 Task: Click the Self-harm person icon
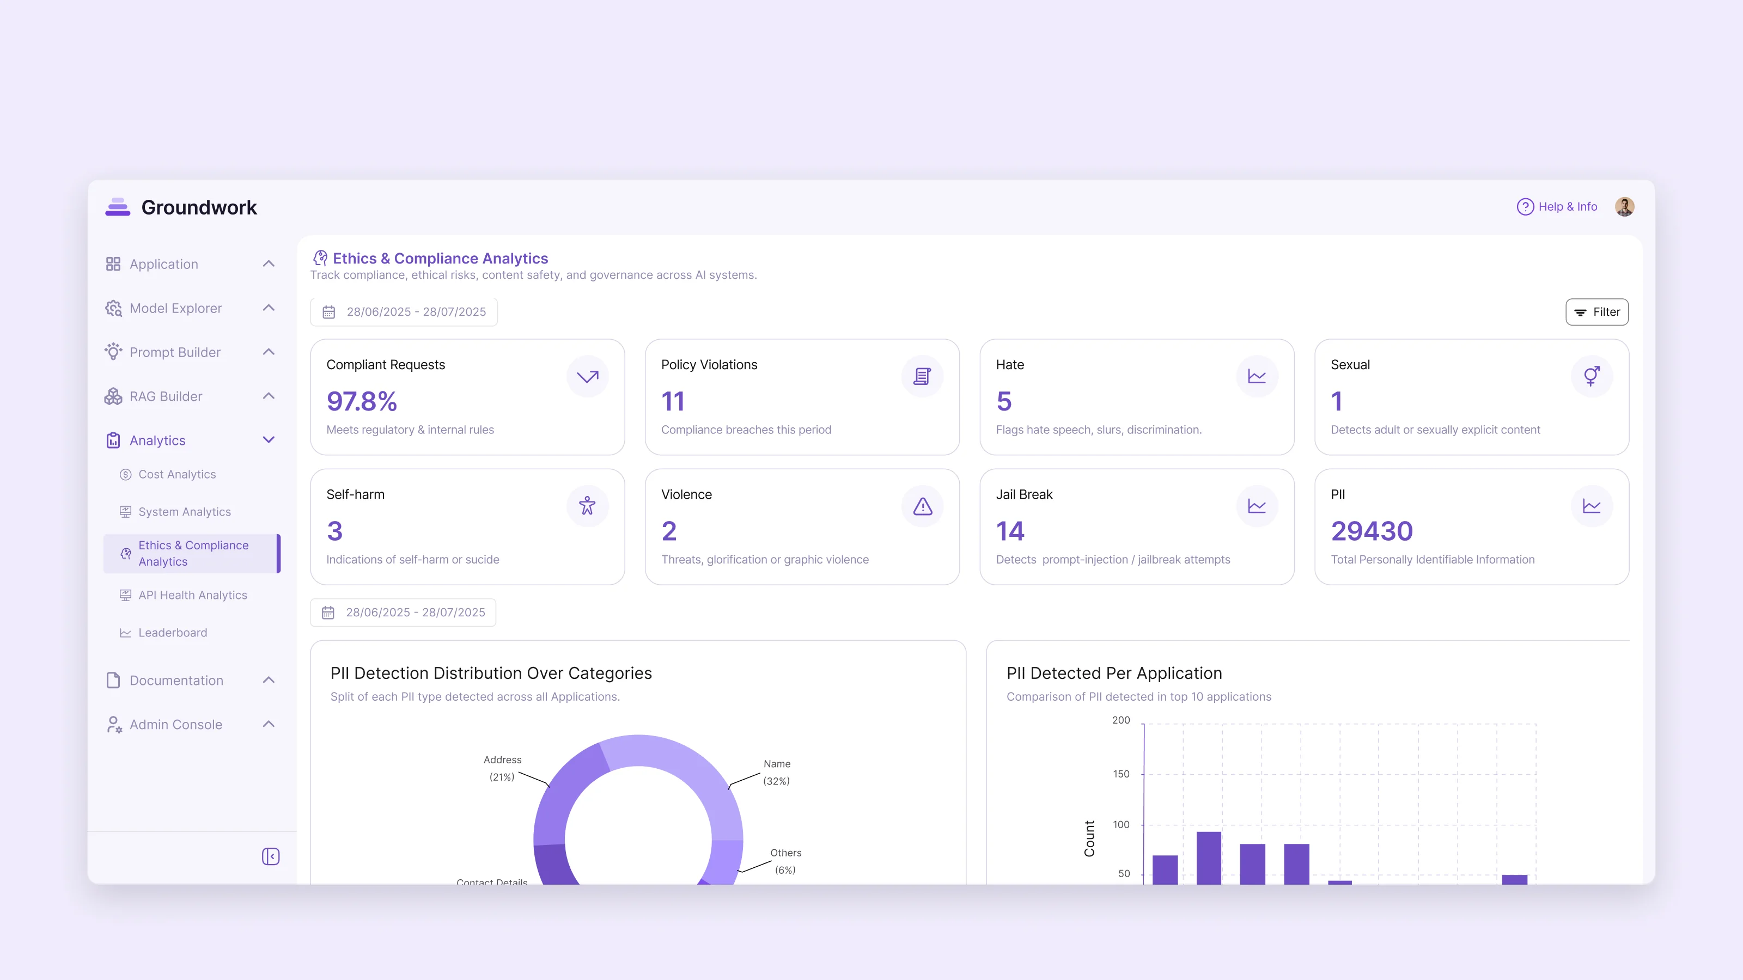587,506
